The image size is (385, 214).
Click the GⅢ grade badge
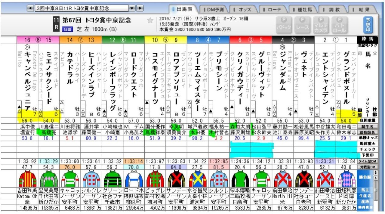point(68,29)
